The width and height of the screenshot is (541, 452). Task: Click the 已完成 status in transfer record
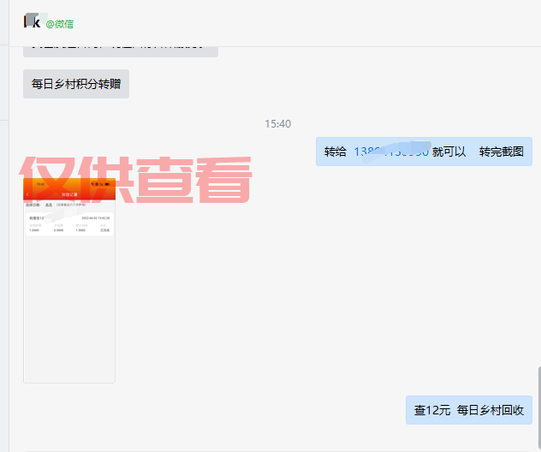point(104,230)
